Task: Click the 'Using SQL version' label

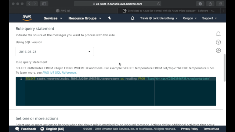Action: coord(29,42)
